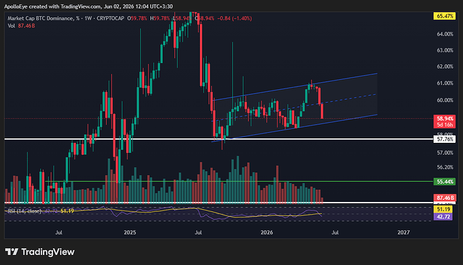The width and height of the screenshot is (463, 265).
Task: Click the white 57.76% price label
Action: tap(444, 139)
